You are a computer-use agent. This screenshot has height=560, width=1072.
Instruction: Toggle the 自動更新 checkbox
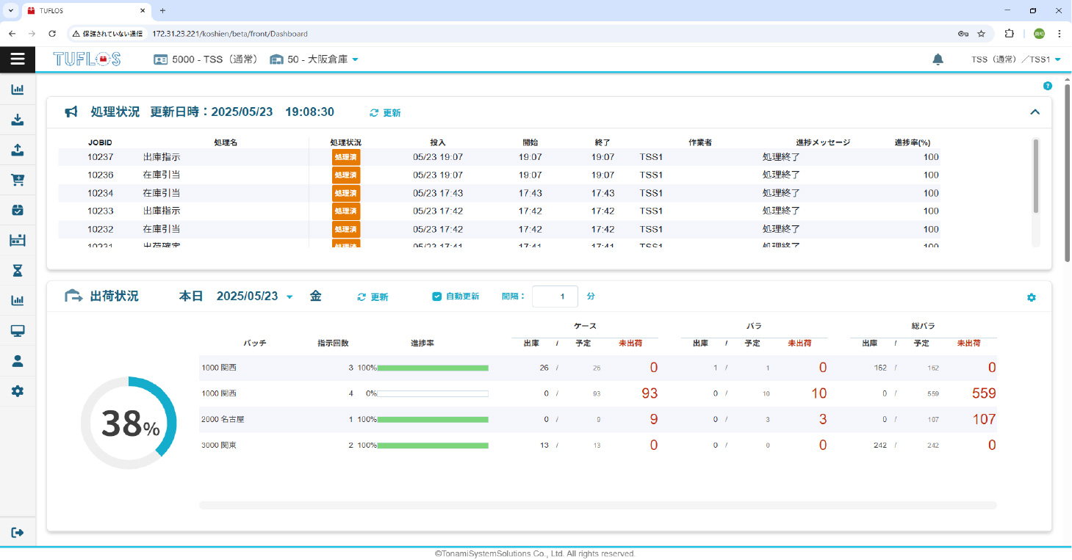[436, 297]
